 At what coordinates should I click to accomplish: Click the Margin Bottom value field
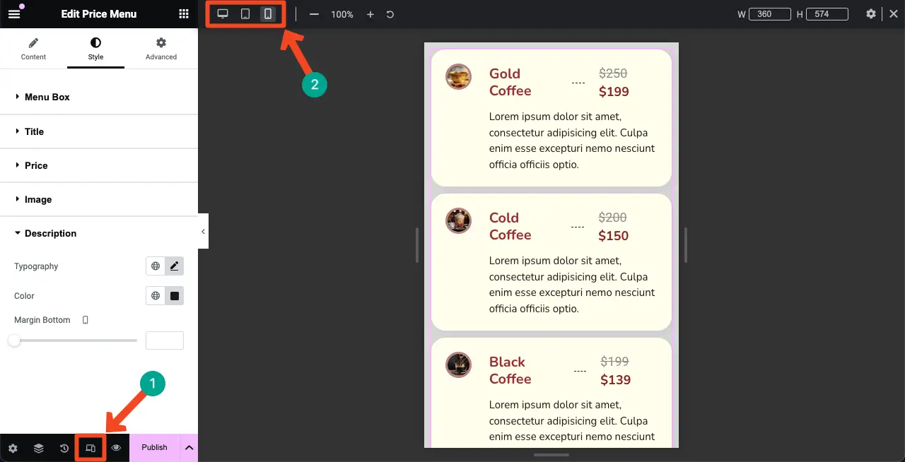pyautogui.click(x=165, y=340)
